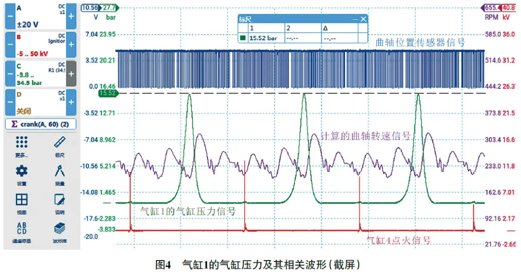Select the green 27.7 bar axis handle

point(110,8)
